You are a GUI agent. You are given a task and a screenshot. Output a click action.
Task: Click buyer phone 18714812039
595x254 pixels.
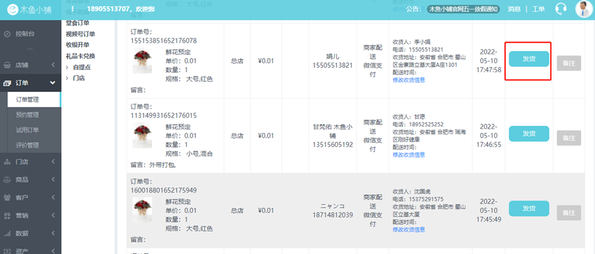pos(333,215)
